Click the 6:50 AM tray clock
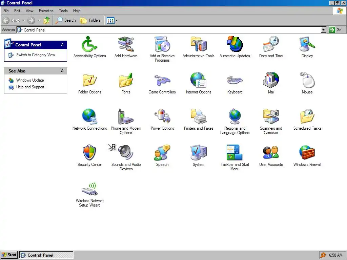This screenshot has width=347, height=260. point(335,255)
